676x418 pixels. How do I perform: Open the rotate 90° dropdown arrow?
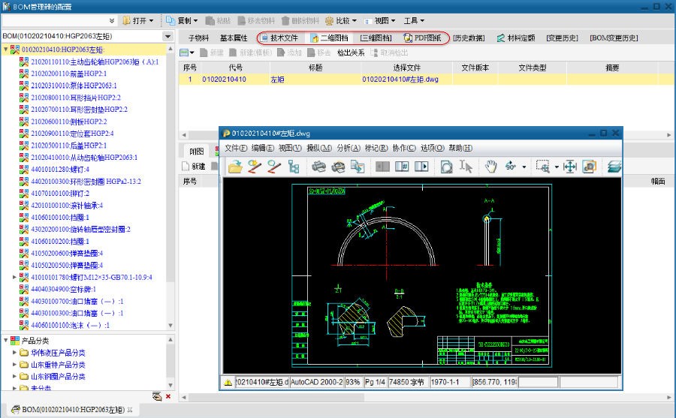pyautogui.click(x=524, y=167)
